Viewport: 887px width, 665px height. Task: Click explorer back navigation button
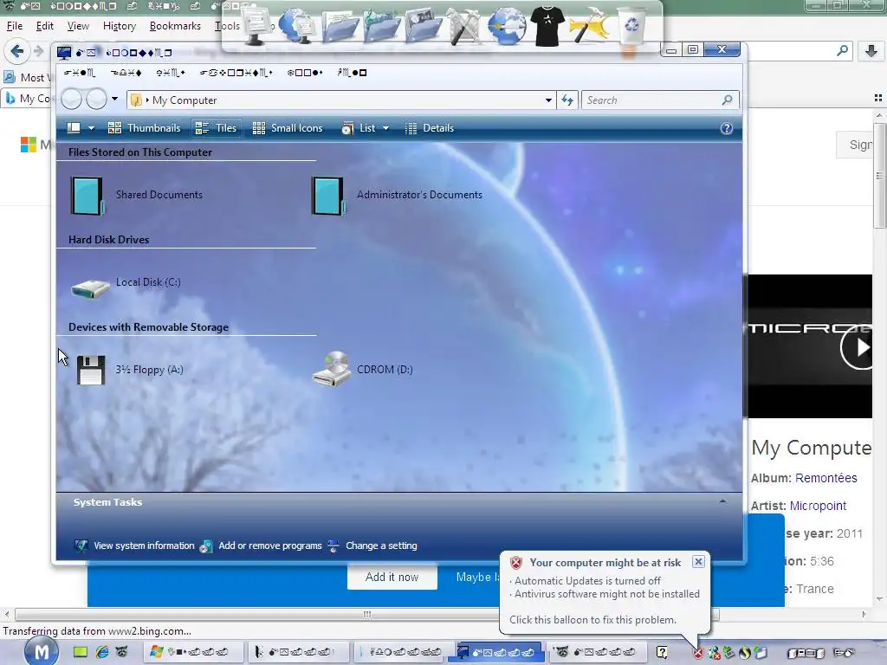click(x=71, y=100)
